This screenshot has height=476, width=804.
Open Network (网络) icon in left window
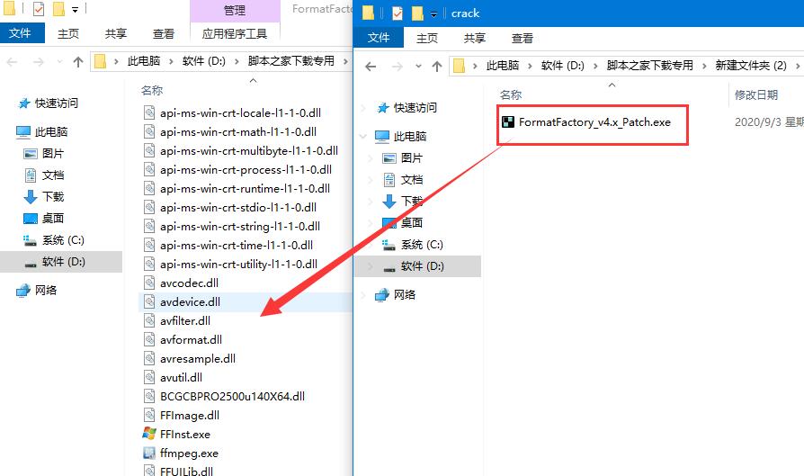click(23, 291)
